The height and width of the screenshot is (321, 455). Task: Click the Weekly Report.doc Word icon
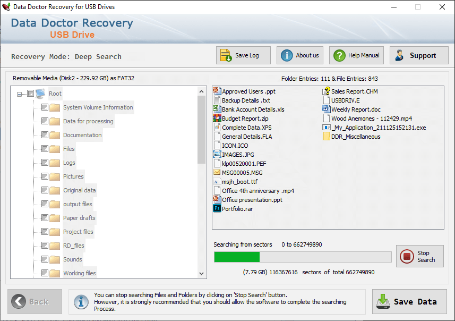point(326,109)
